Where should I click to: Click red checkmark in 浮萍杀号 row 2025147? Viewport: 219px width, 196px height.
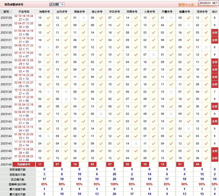point(206,158)
